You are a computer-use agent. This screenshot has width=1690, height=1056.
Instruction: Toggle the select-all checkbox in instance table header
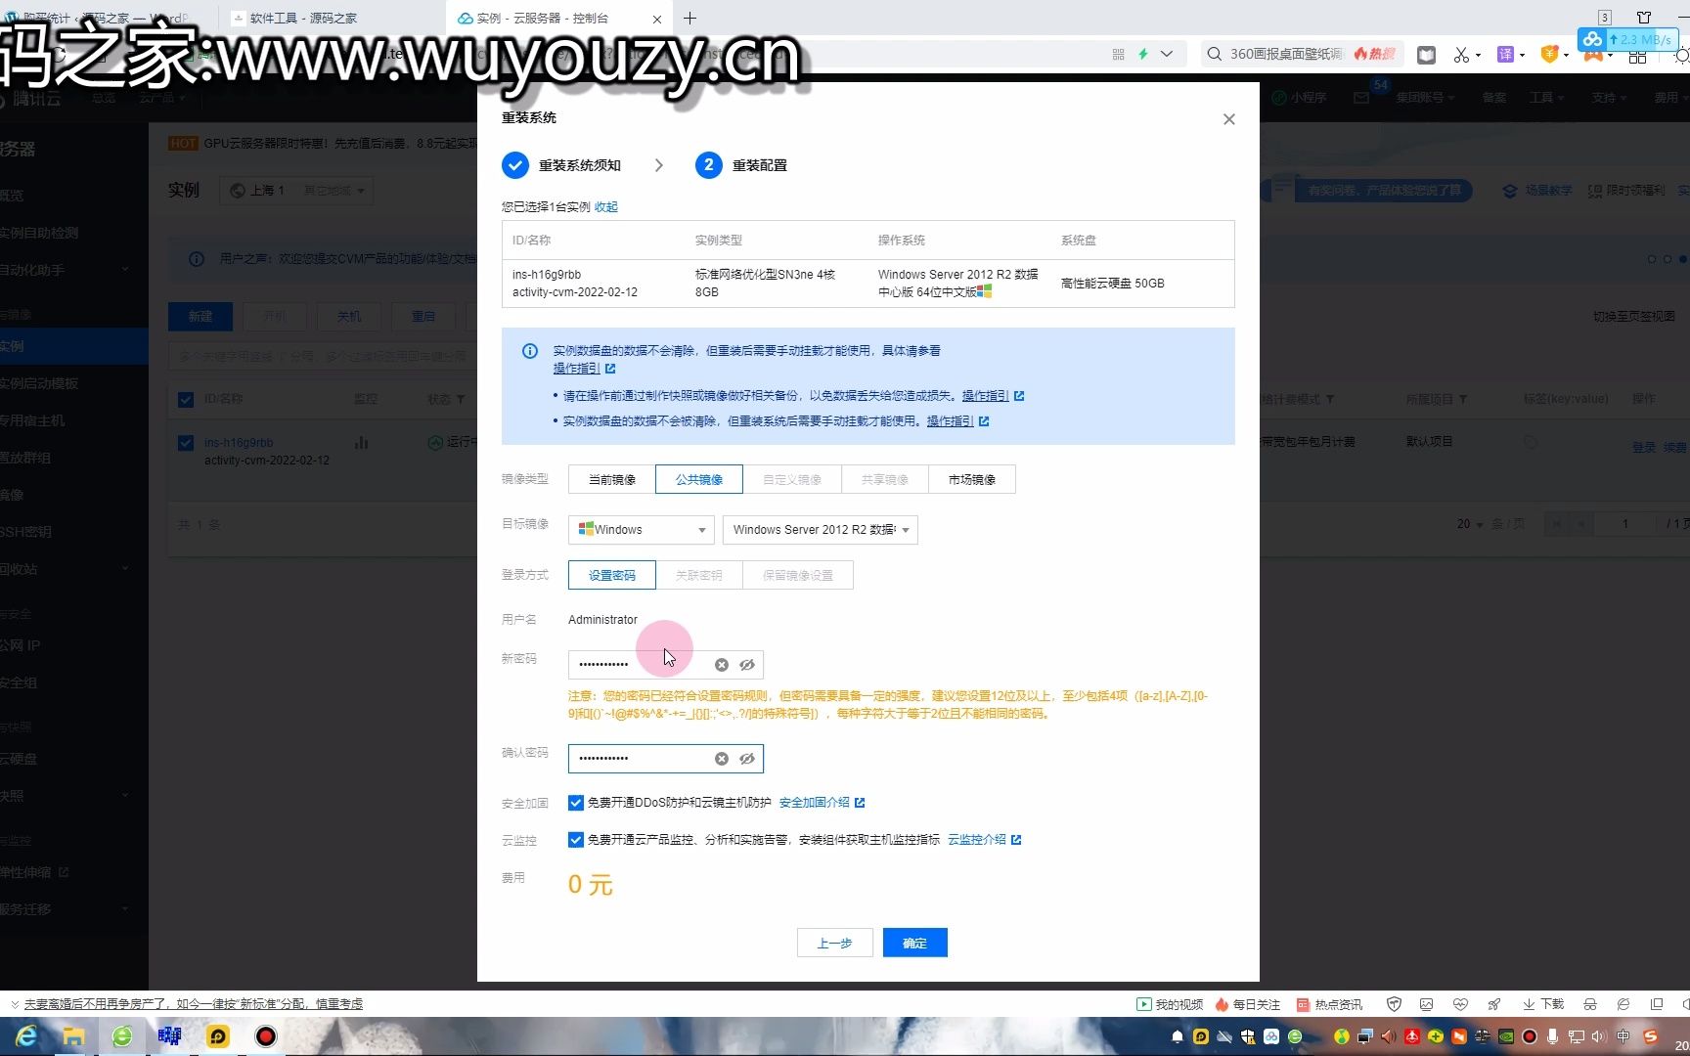point(186,399)
